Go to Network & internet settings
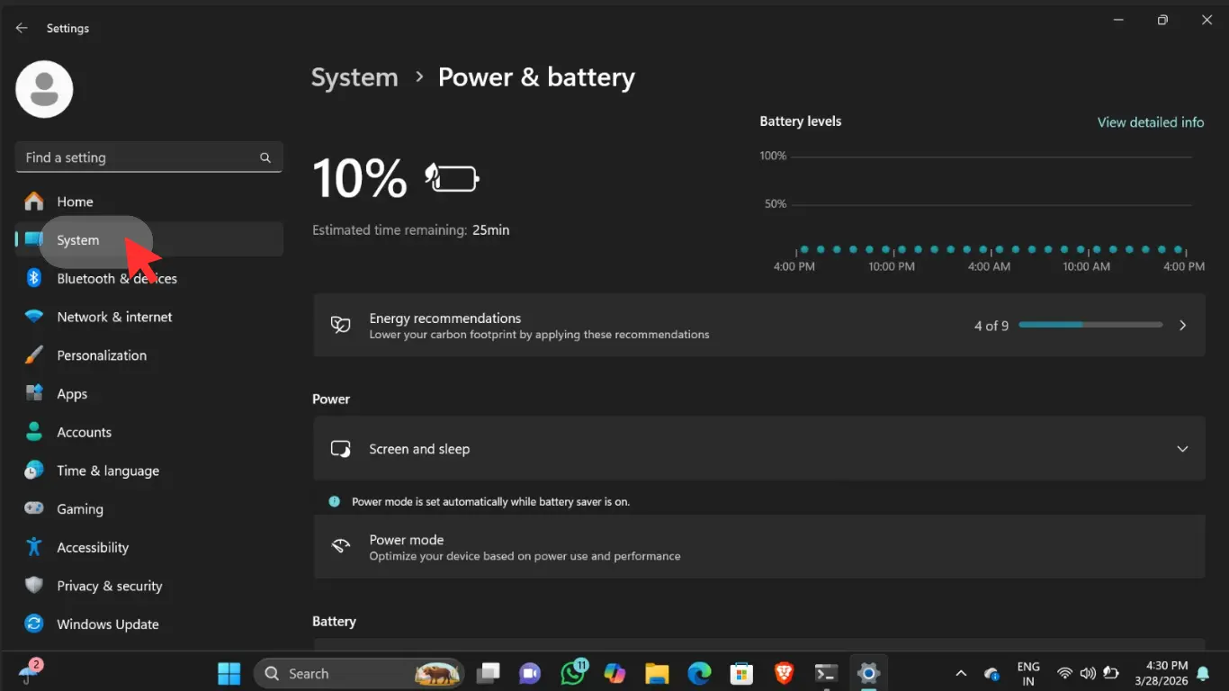Image resolution: width=1229 pixels, height=691 pixels. pos(114,317)
